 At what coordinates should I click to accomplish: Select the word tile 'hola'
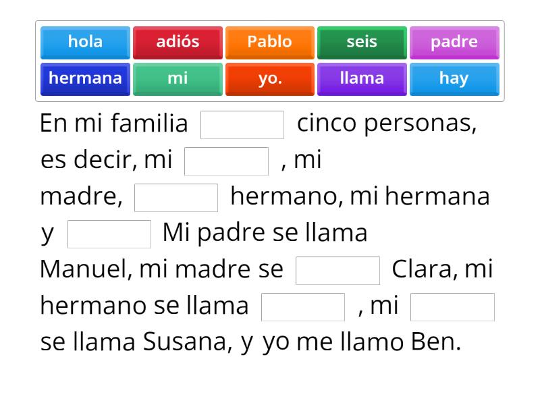click(x=84, y=42)
